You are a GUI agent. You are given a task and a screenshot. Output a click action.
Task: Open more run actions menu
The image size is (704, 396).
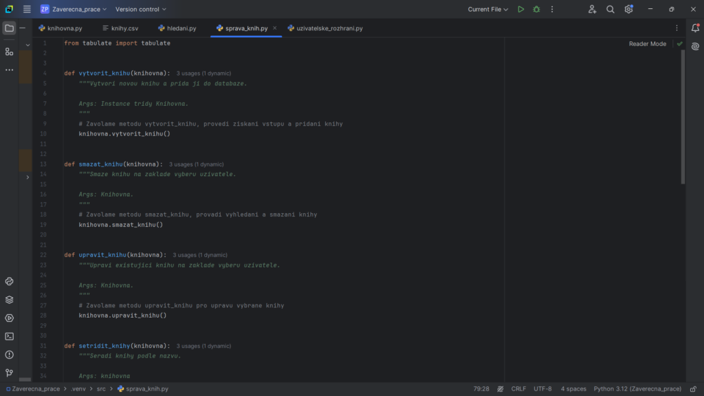pyautogui.click(x=552, y=9)
